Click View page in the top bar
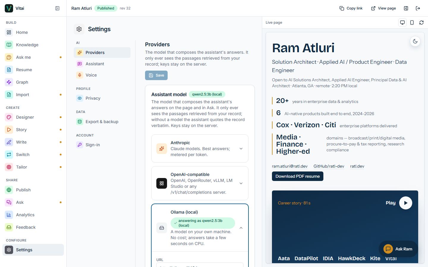Viewport: 428px width, 267px height. [383, 8]
